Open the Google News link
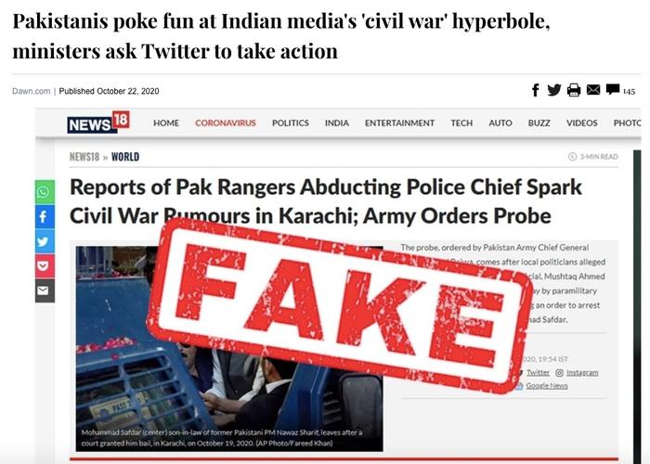Viewport: 650px width, 464px height. pyautogui.click(x=546, y=386)
